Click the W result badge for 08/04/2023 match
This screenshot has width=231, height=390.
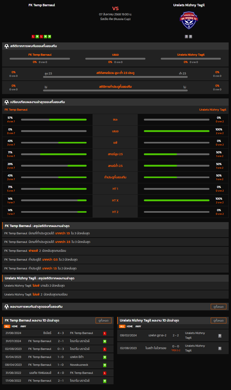pos(105,365)
